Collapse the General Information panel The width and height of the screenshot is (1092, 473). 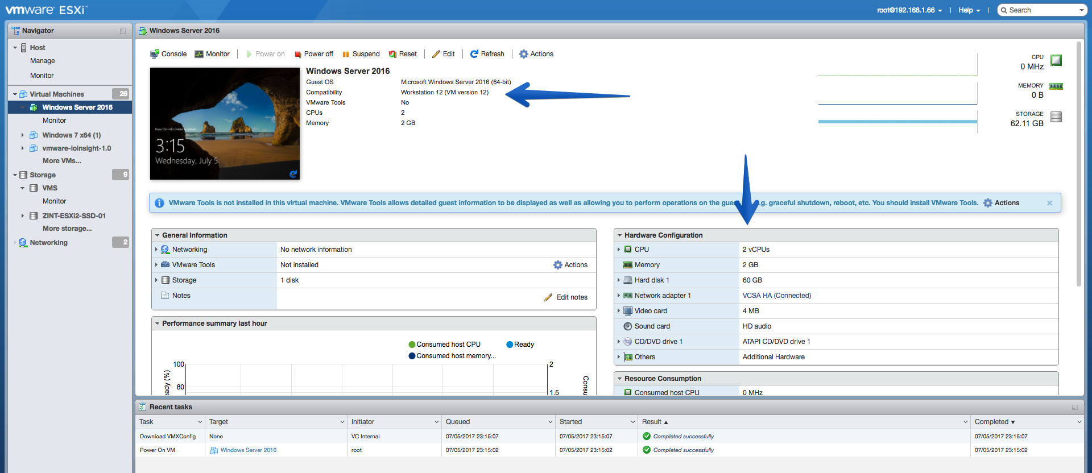(157, 235)
